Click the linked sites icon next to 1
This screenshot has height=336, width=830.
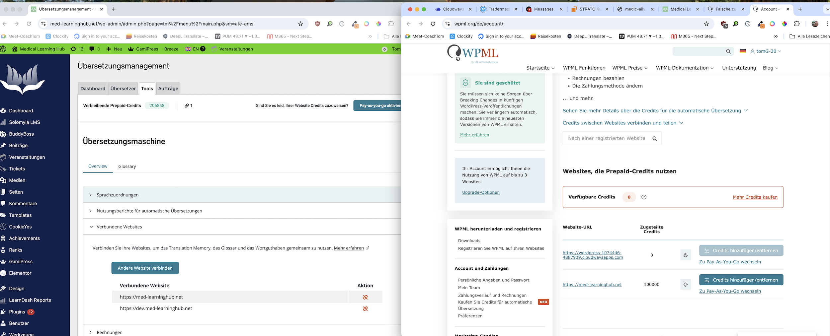pyautogui.click(x=187, y=105)
